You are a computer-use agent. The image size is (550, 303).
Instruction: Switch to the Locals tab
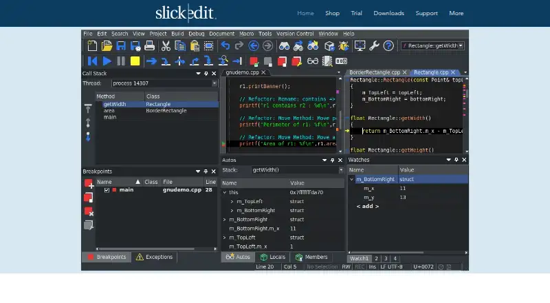pyautogui.click(x=273, y=257)
